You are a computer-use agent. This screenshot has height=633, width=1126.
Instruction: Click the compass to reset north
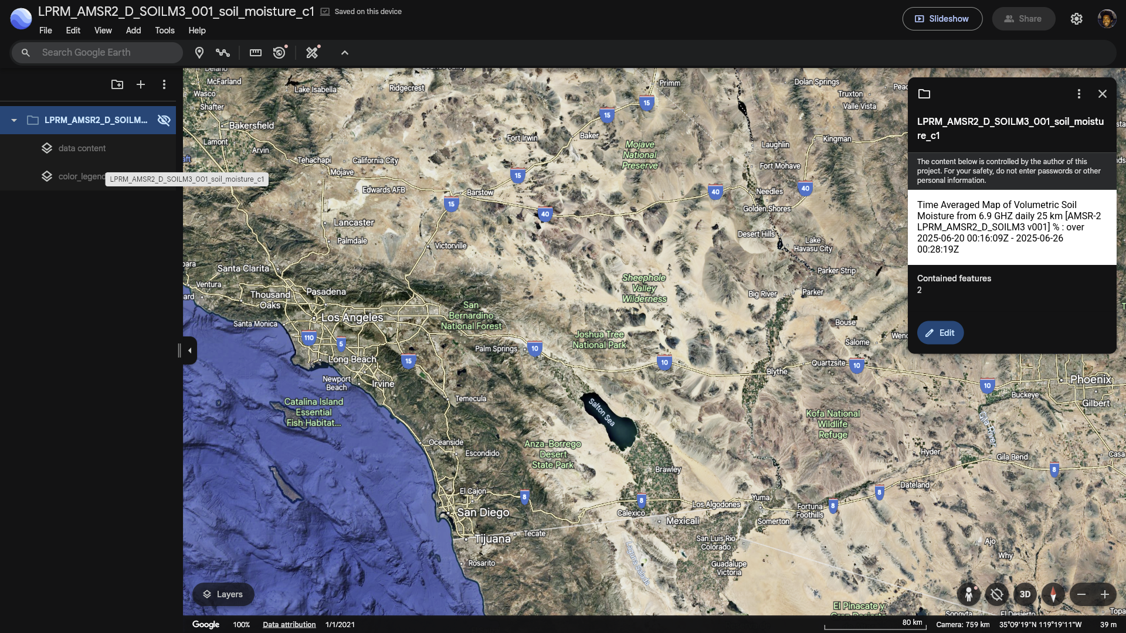click(x=1053, y=594)
